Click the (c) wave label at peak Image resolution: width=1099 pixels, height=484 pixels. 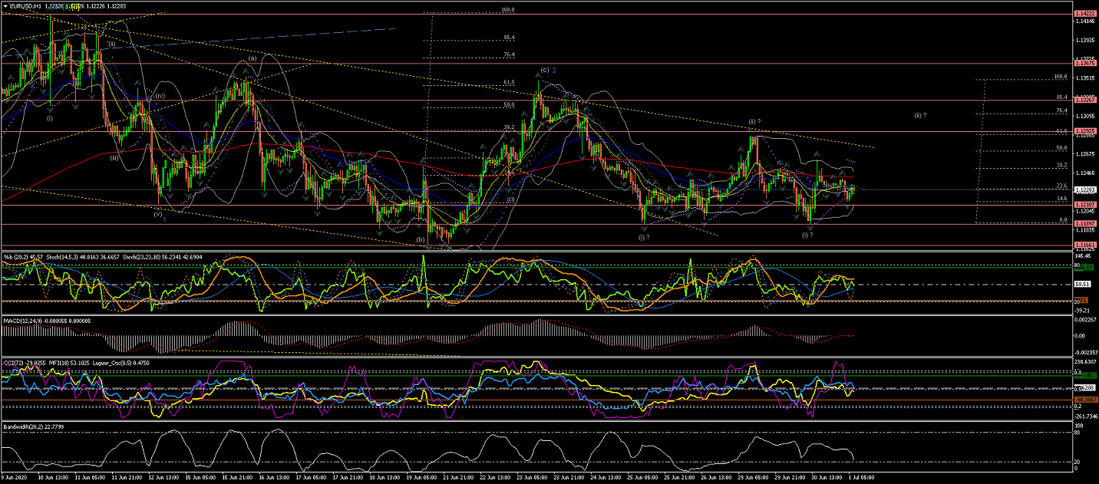point(544,70)
